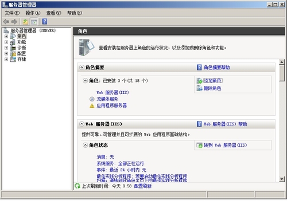Collapse the 角色: 已安装 3 个 subsection
The height and width of the screenshot is (220, 287).
coord(85,81)
